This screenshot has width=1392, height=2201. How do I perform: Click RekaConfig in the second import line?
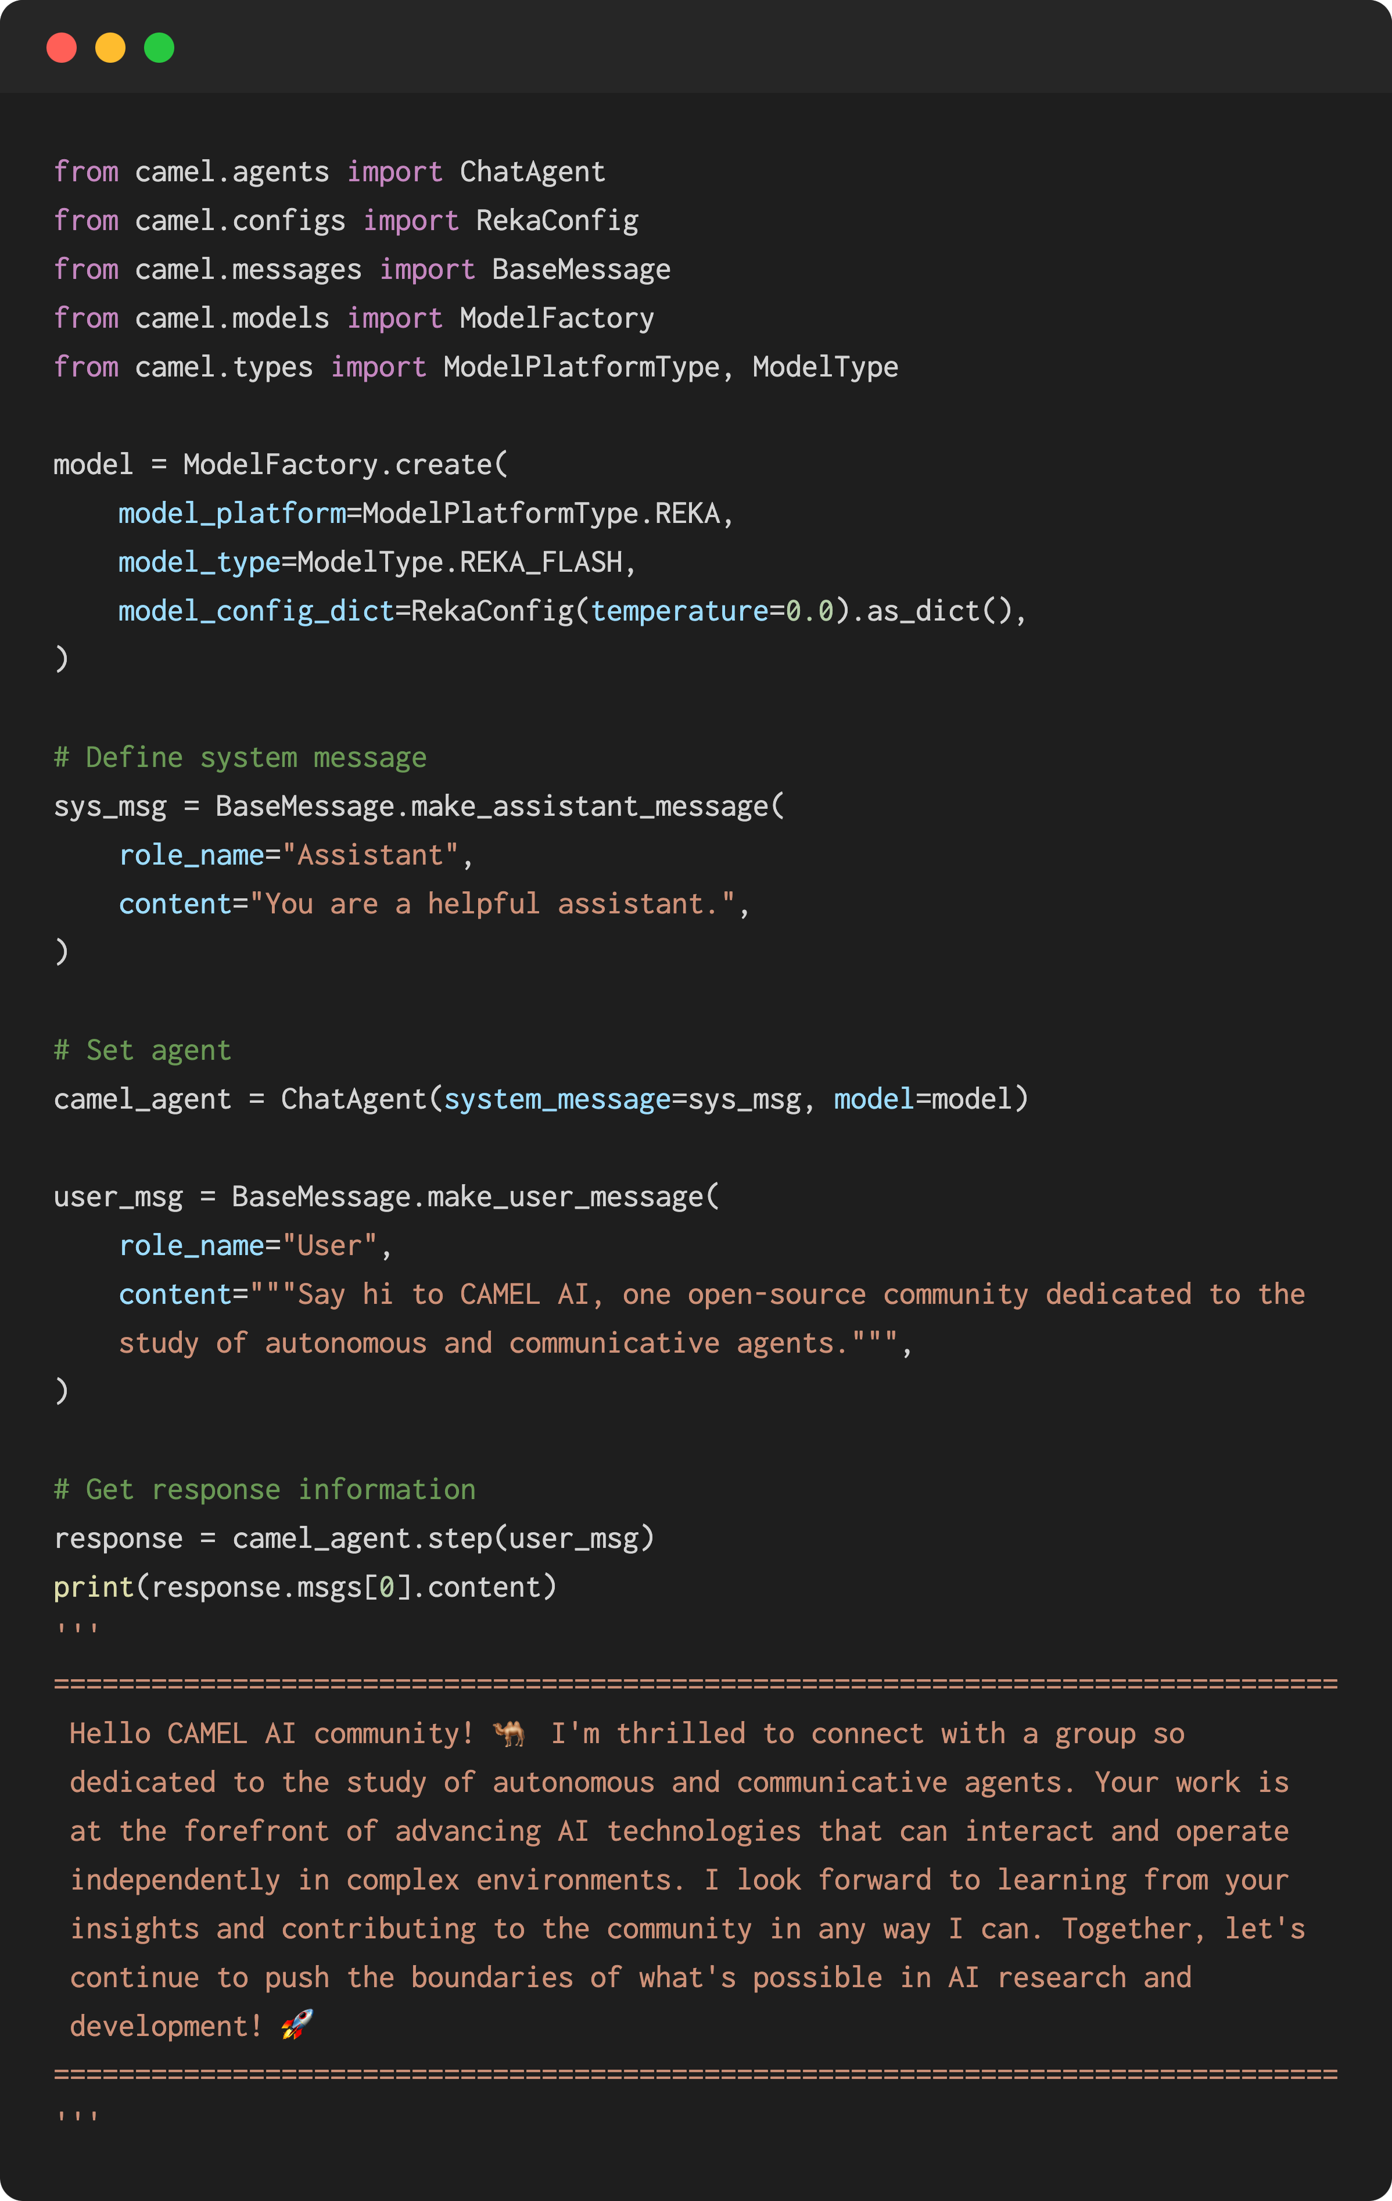557,221
